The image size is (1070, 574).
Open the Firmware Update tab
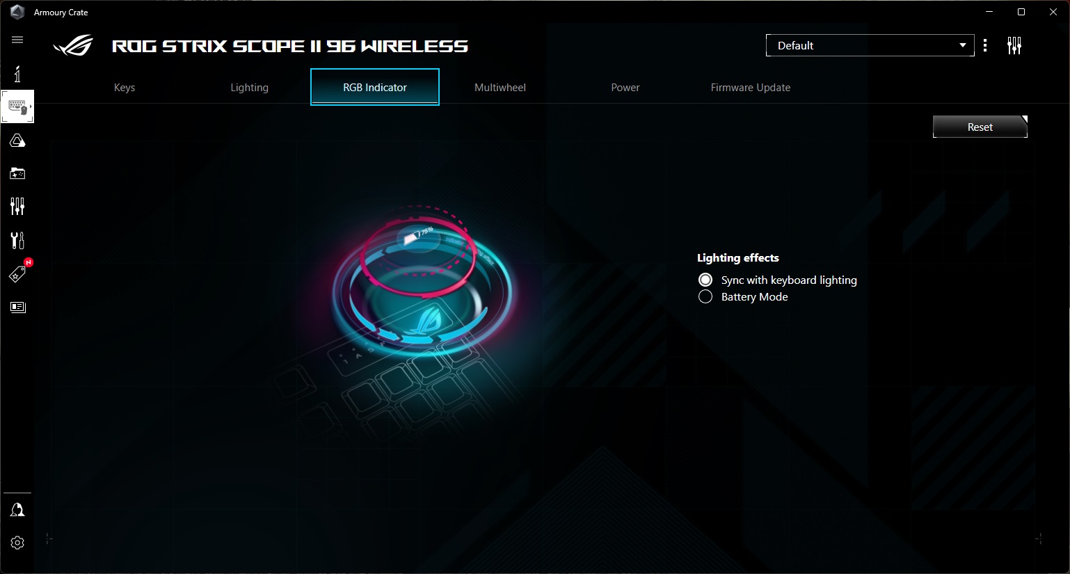(x=750, y=87)
